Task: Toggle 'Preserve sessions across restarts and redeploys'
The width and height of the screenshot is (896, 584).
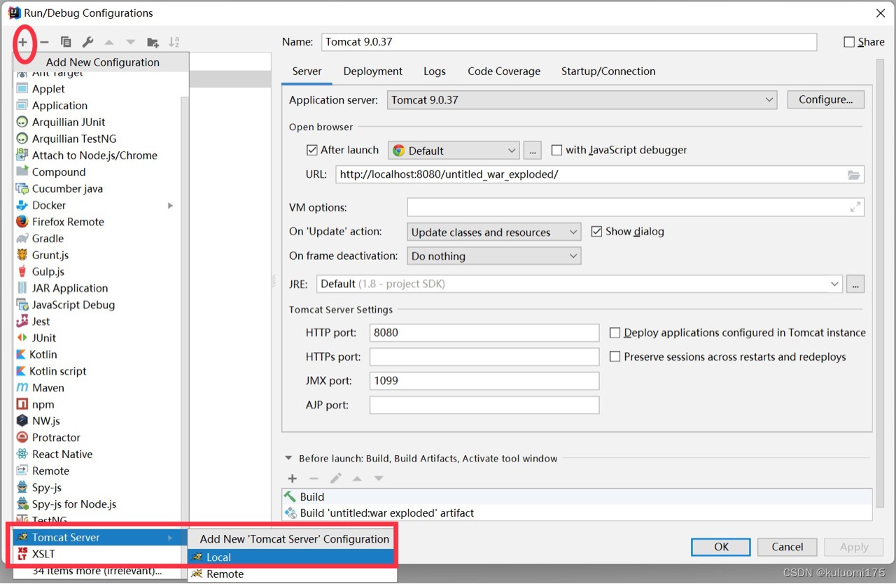Action: coord(615,356)
